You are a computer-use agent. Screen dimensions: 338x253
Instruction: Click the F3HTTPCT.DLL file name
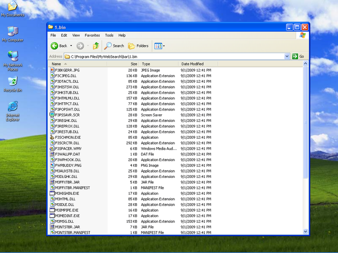pos(67,104)
